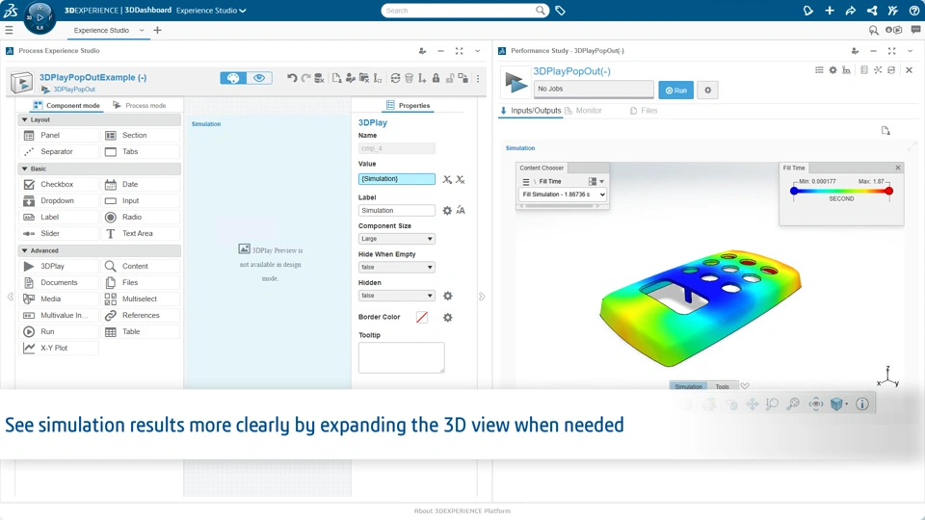This screenshot has height=520, width=925.
Task: Open the view cube style dropdown
Action: [x=847, y=403]
